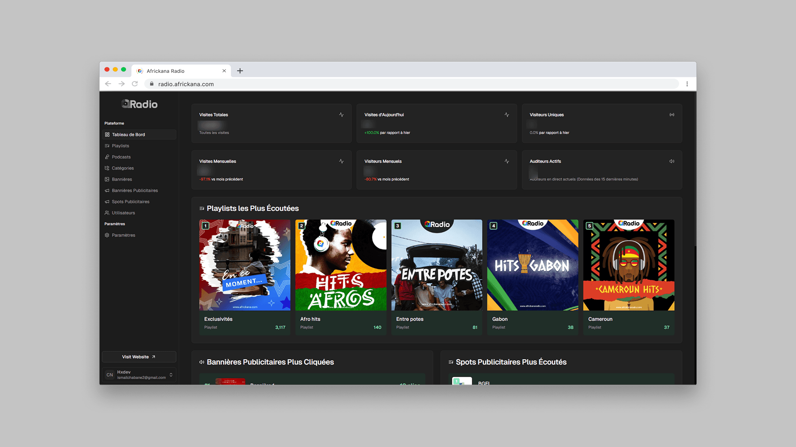The image size is (796, 447).
Task: Open the Exclusivités playlist thumbnail
Action: [x=244, y=265]
